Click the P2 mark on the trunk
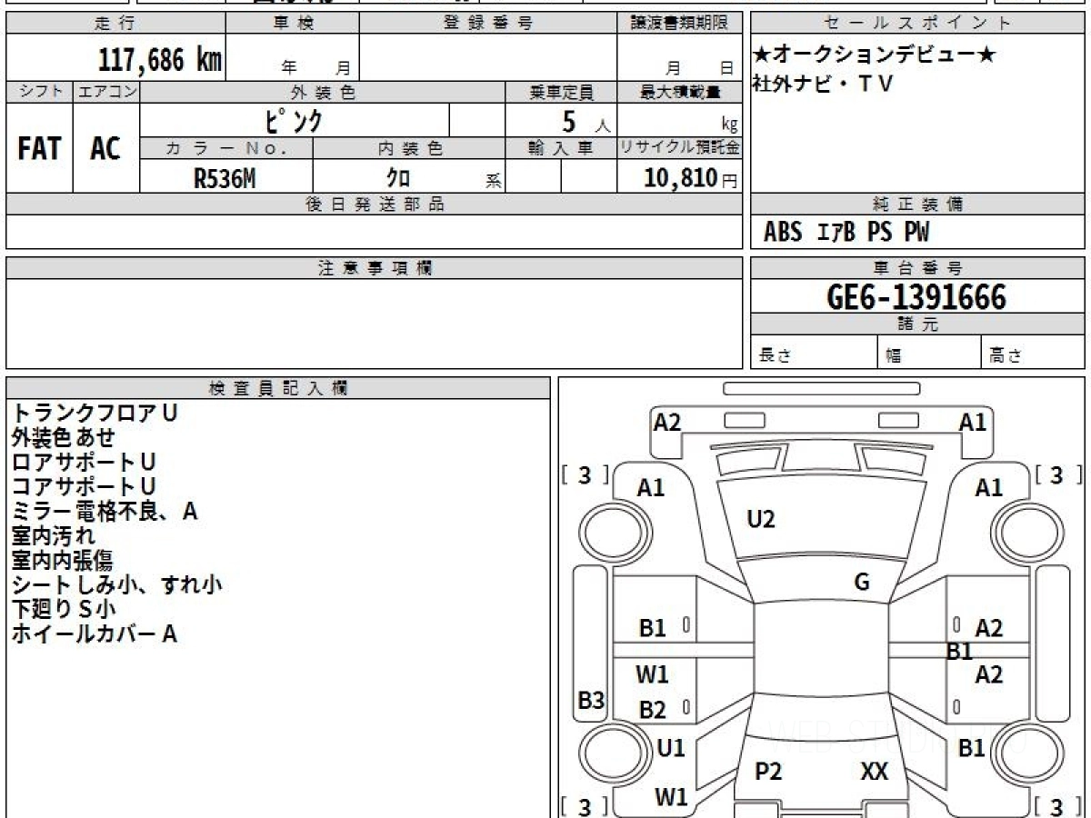Viewport: 1091px width, 818px height. point(768,772)
